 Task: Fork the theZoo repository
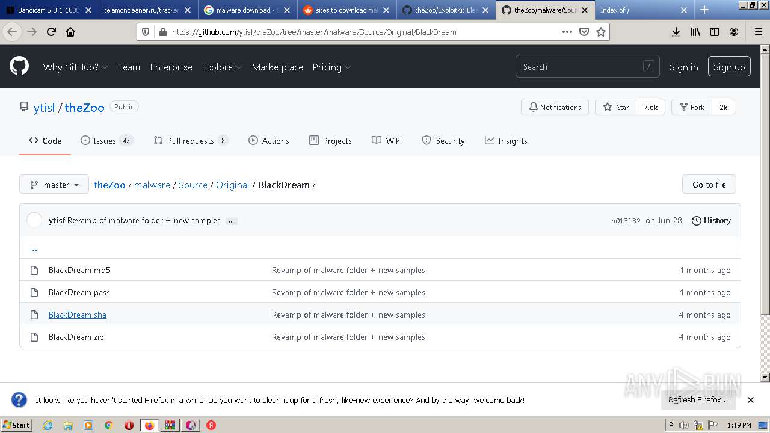point(692,107)
